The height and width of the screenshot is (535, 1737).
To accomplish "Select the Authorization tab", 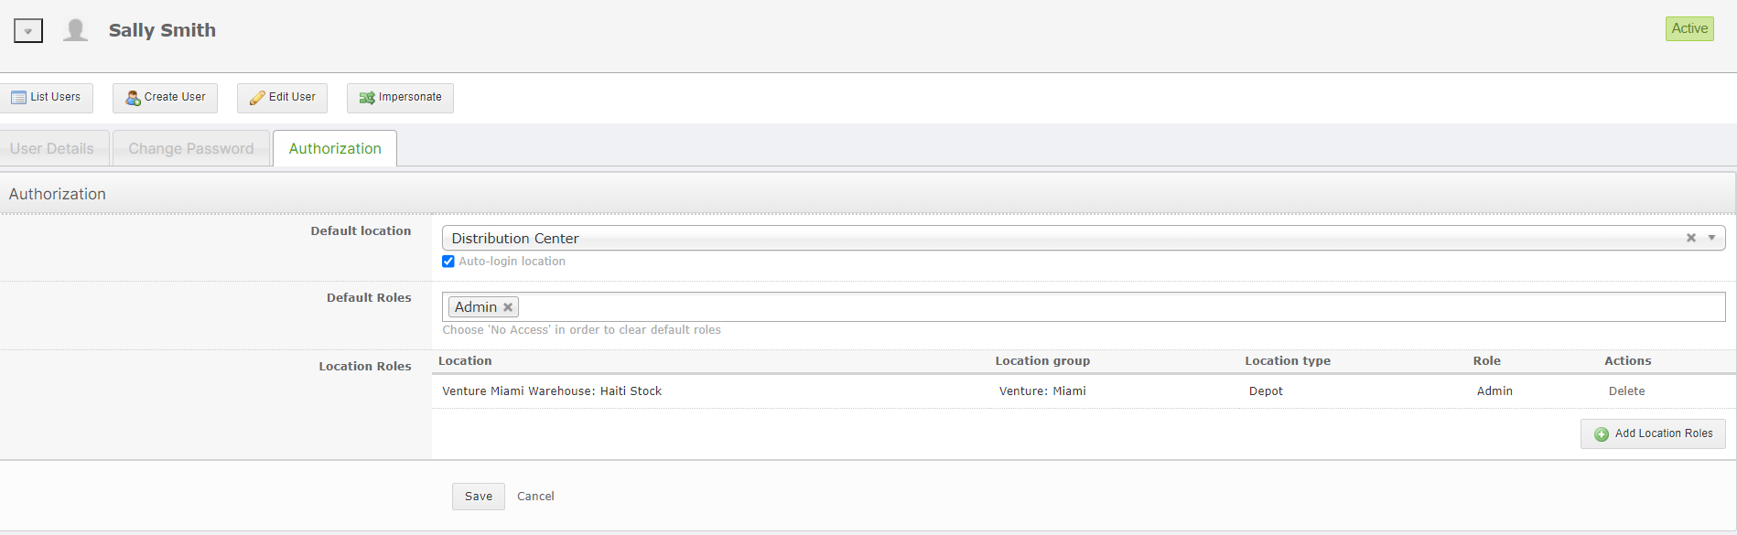I will (335, 148).
